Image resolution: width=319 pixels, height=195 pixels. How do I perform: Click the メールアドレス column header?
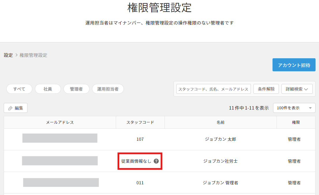[x=60, y=122]
